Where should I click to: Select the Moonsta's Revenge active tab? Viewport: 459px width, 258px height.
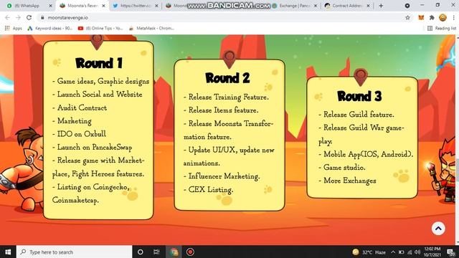coord(82,6)
